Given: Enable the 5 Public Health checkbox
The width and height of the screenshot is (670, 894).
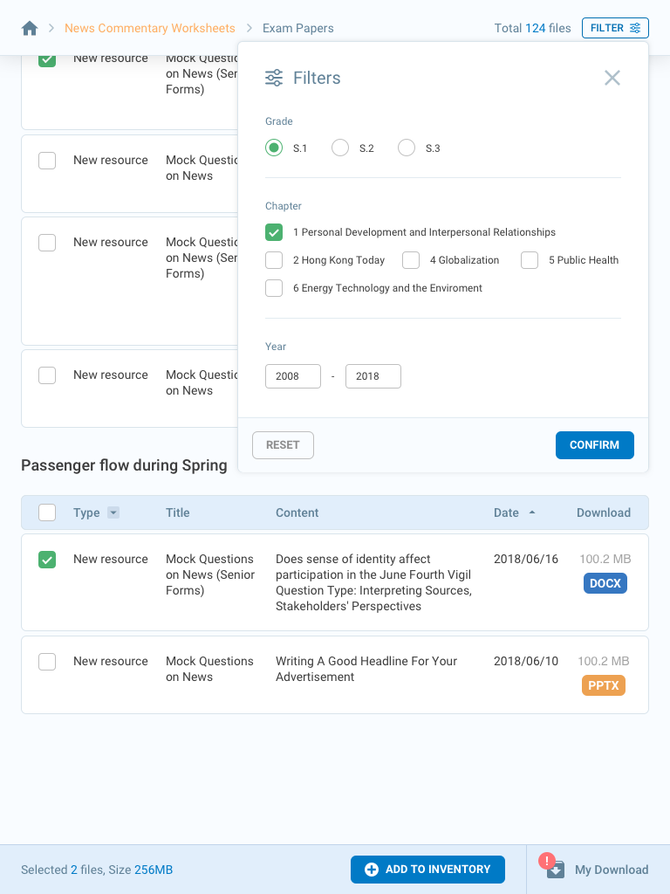Looking at the screenshot, I should (x=530, y=260).
